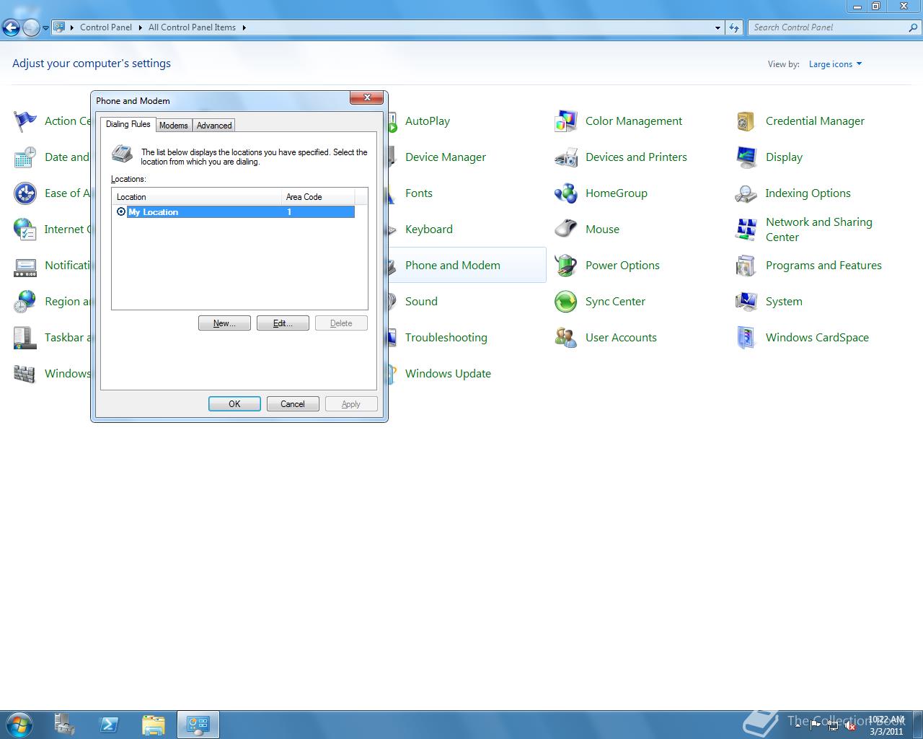
Task: Open the Action Center flag icon
Action: click(x=25, y=121)
